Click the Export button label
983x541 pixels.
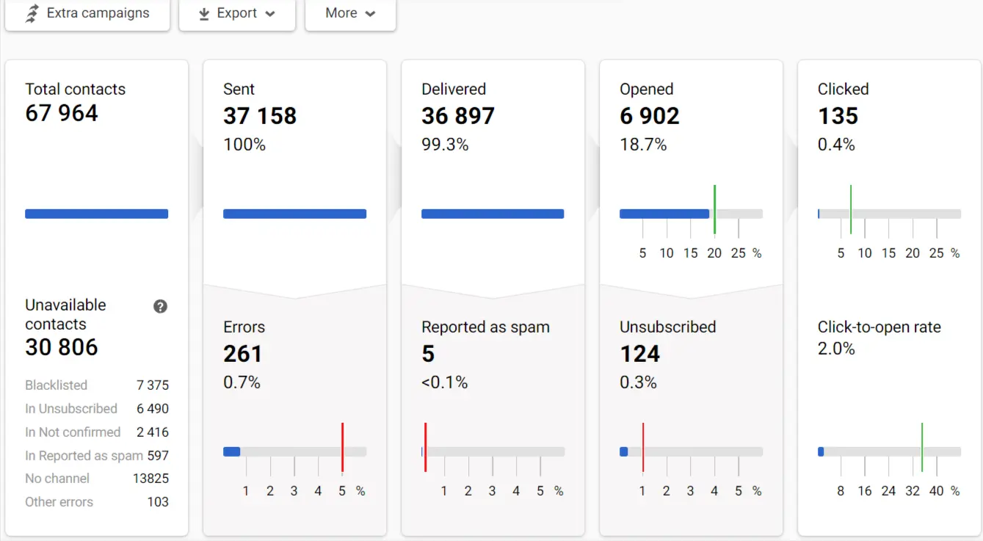click(x=237, y=13)
